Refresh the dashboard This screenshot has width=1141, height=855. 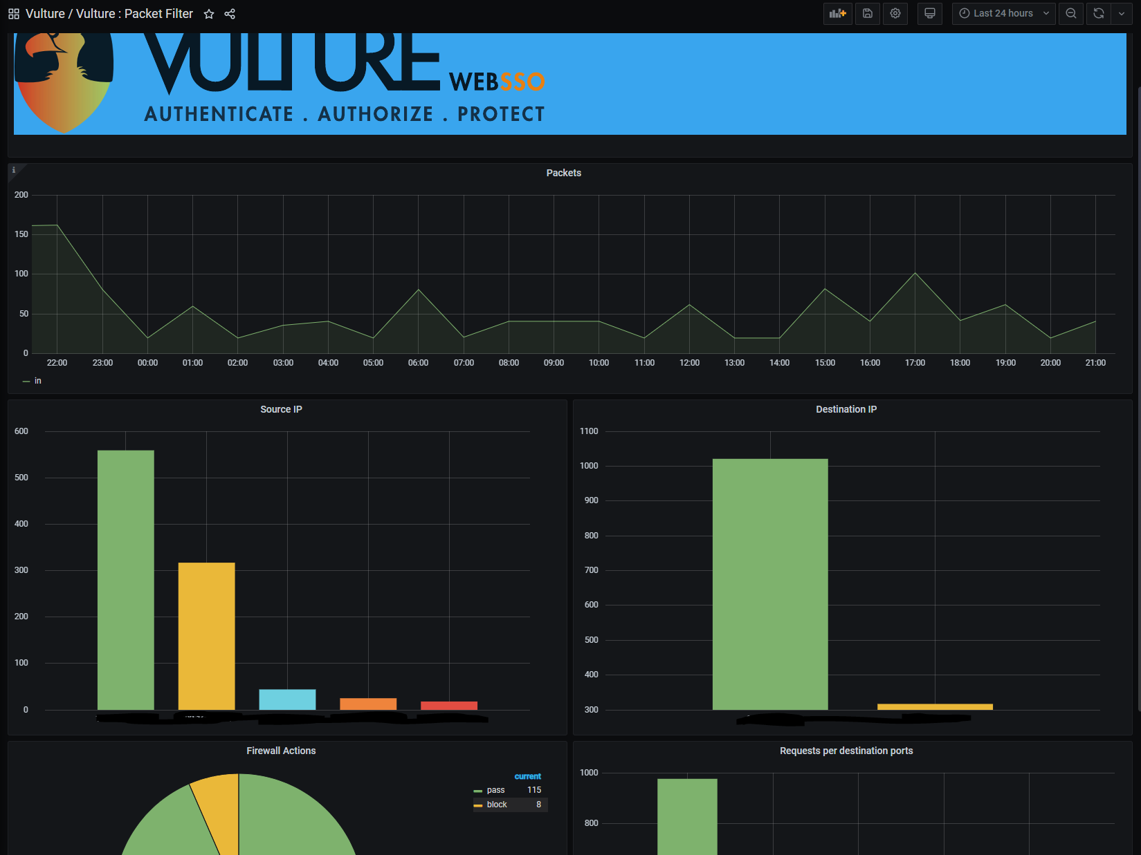coord(1099,13)
